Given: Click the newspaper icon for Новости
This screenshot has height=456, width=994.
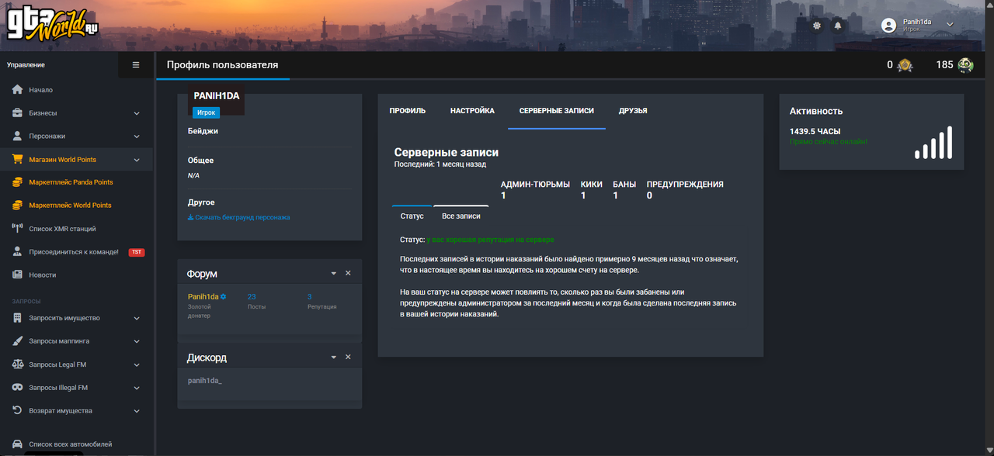Looking at the screenshot, I should (x=18, y=275).
